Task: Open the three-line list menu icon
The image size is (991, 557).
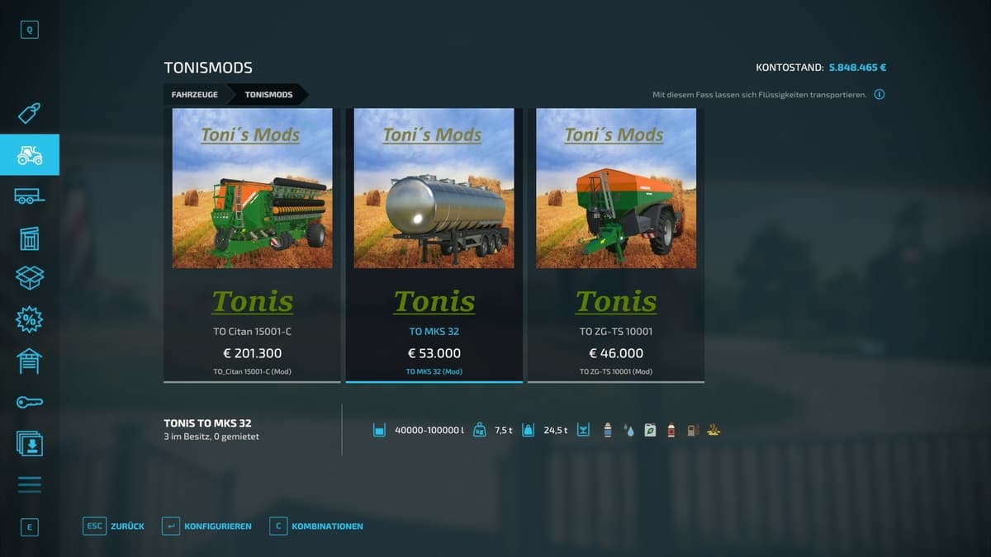Action: (30, 484)
